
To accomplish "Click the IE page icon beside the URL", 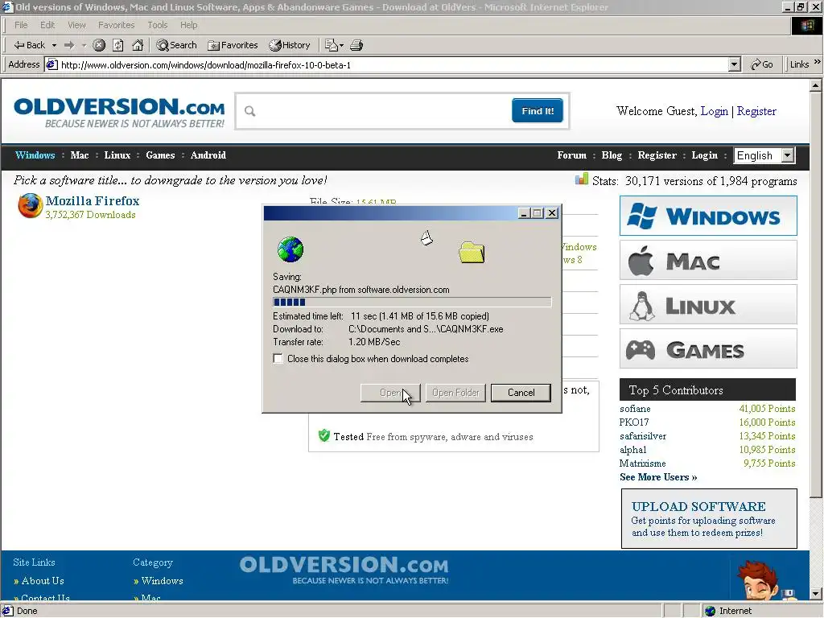I will click(51, 64).
